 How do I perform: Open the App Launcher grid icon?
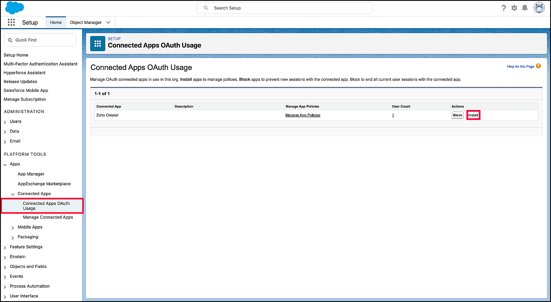(11, 22)
